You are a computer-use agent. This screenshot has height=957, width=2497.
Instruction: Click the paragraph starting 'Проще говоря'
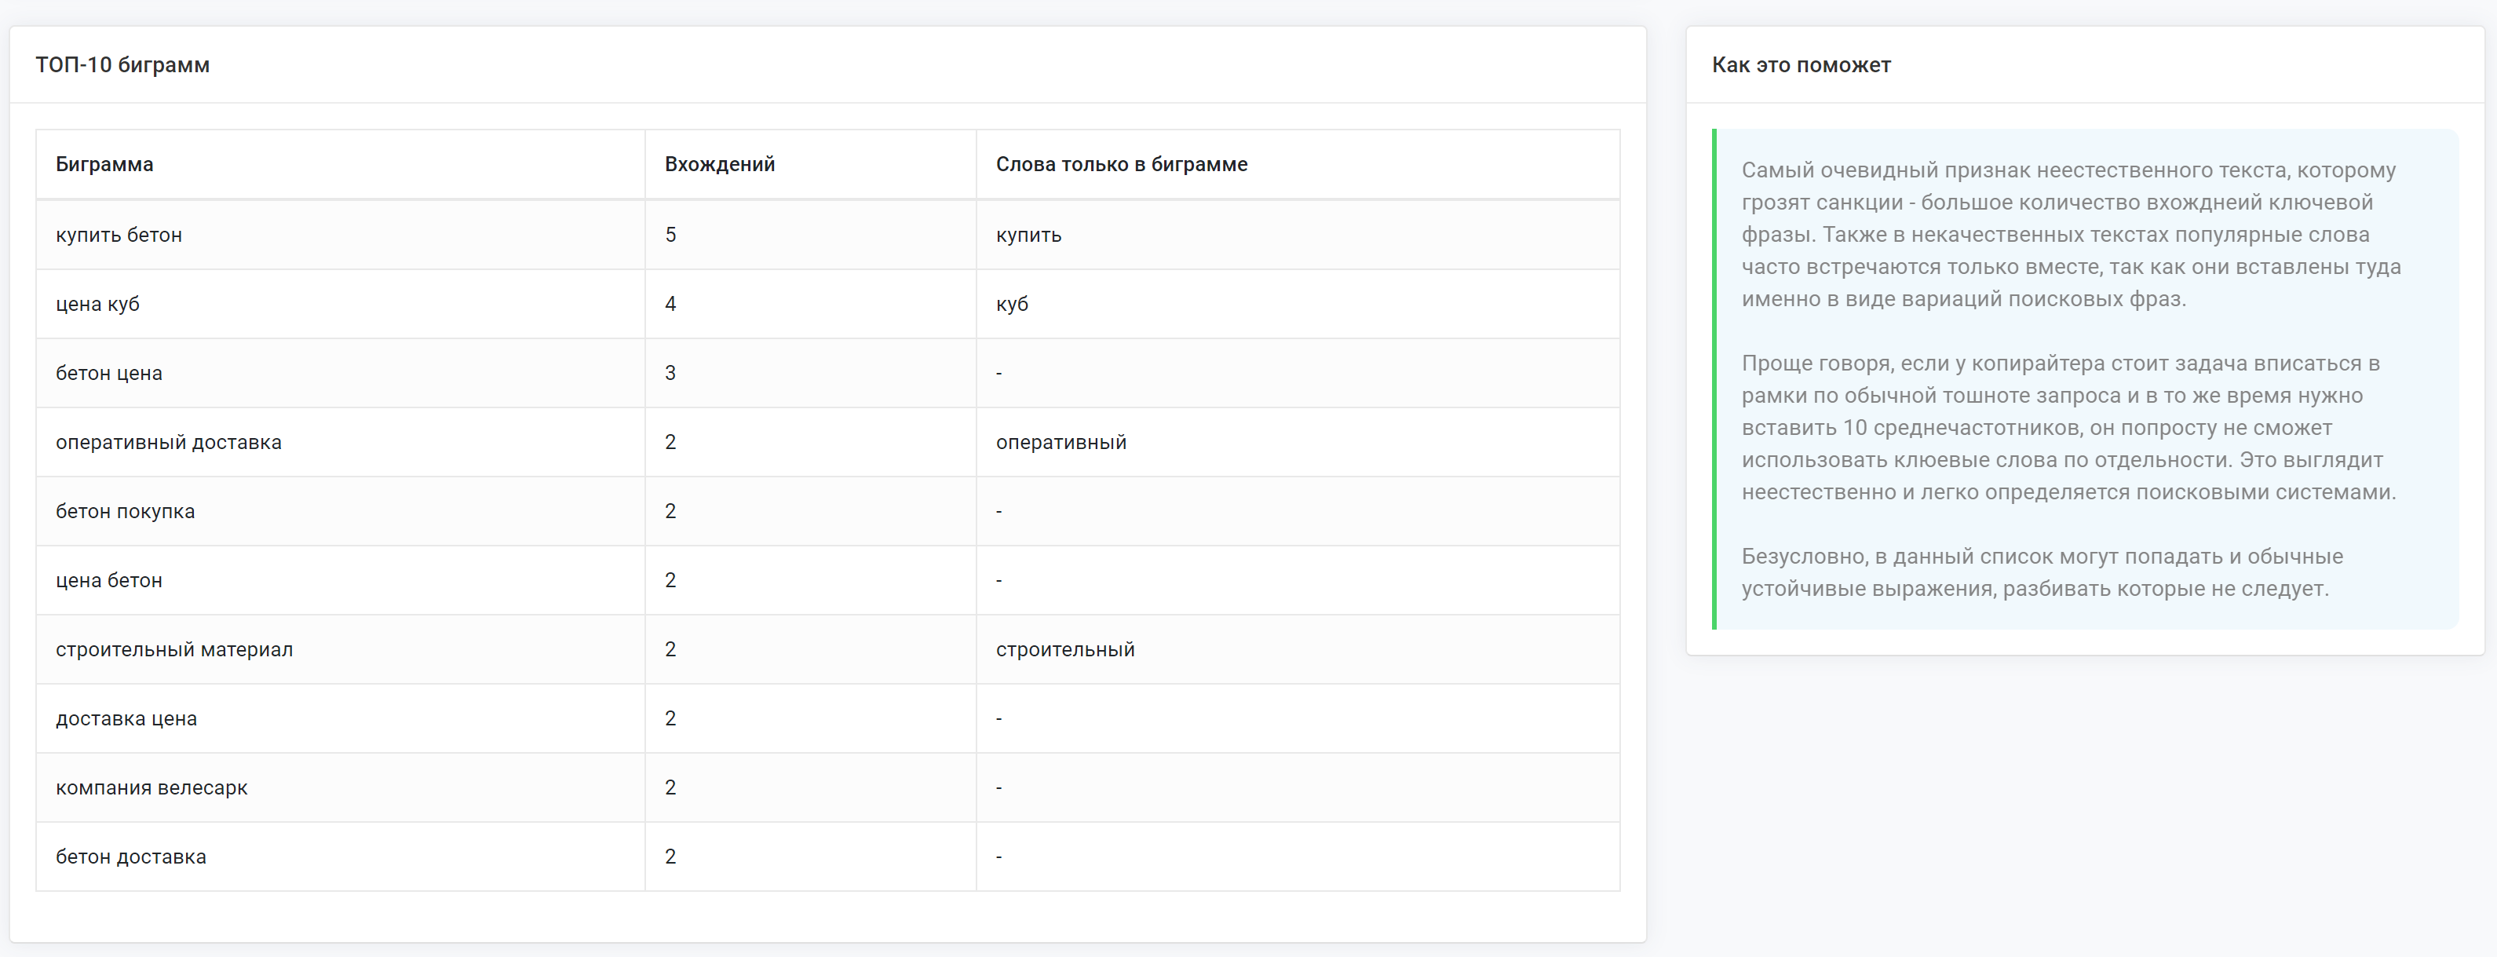point(2068,428)
